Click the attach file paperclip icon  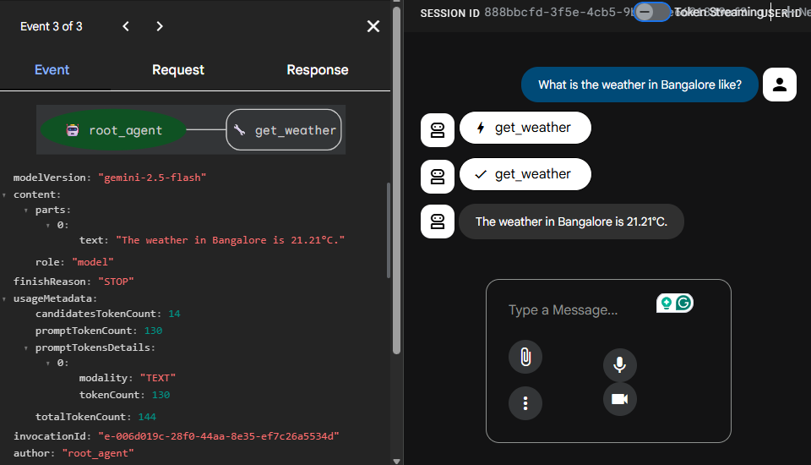[525, 357]
